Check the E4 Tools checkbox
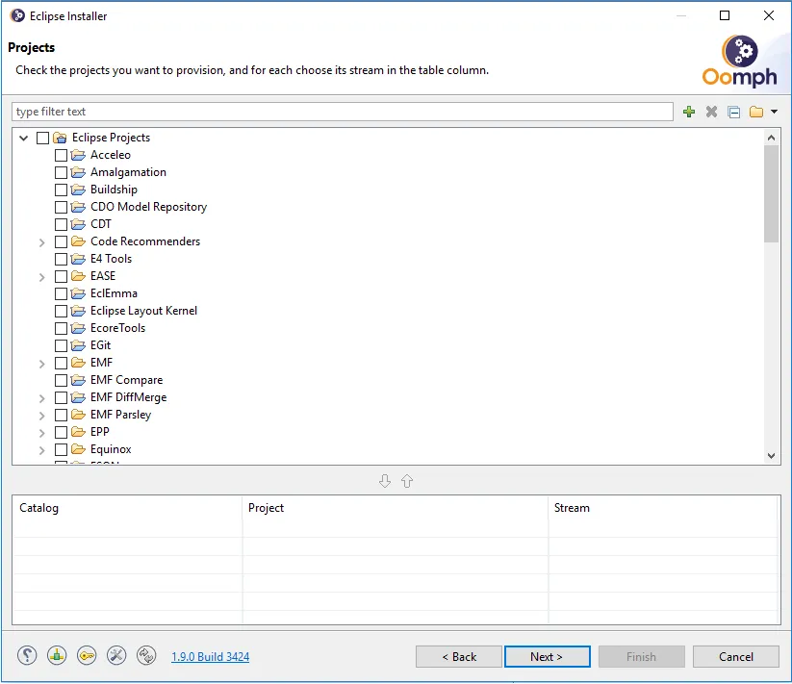The image size is (792, 684). click(x=62, y=260)
